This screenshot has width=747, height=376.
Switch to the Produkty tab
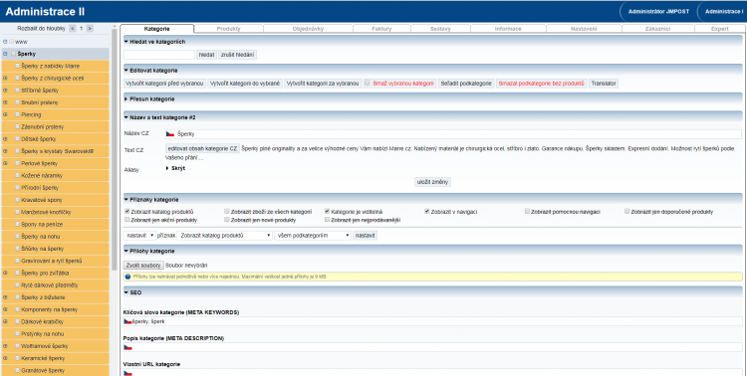pos(229,29)
